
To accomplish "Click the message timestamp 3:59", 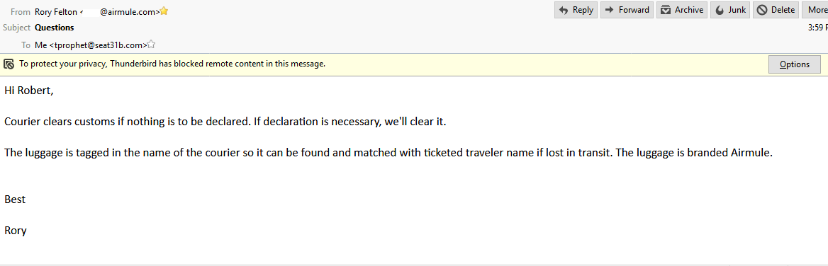I will pos(817,28).
